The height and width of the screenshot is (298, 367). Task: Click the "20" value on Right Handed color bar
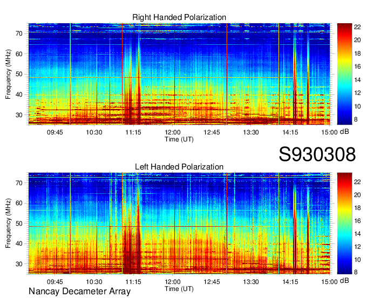tap(357, 40)
